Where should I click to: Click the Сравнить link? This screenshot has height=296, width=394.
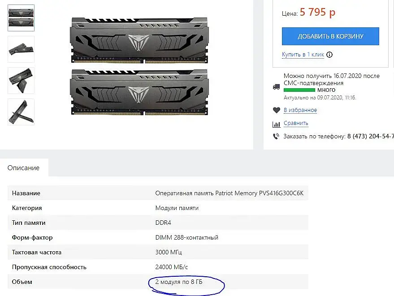tap(296, 123)
